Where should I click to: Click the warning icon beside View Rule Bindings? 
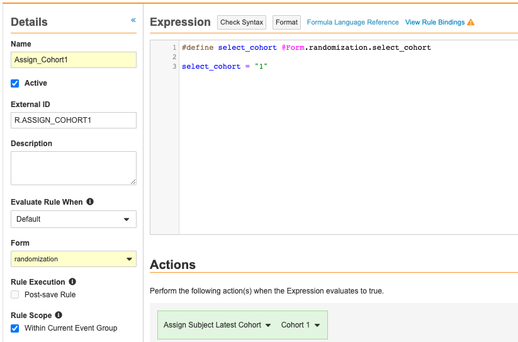(471, 23)
